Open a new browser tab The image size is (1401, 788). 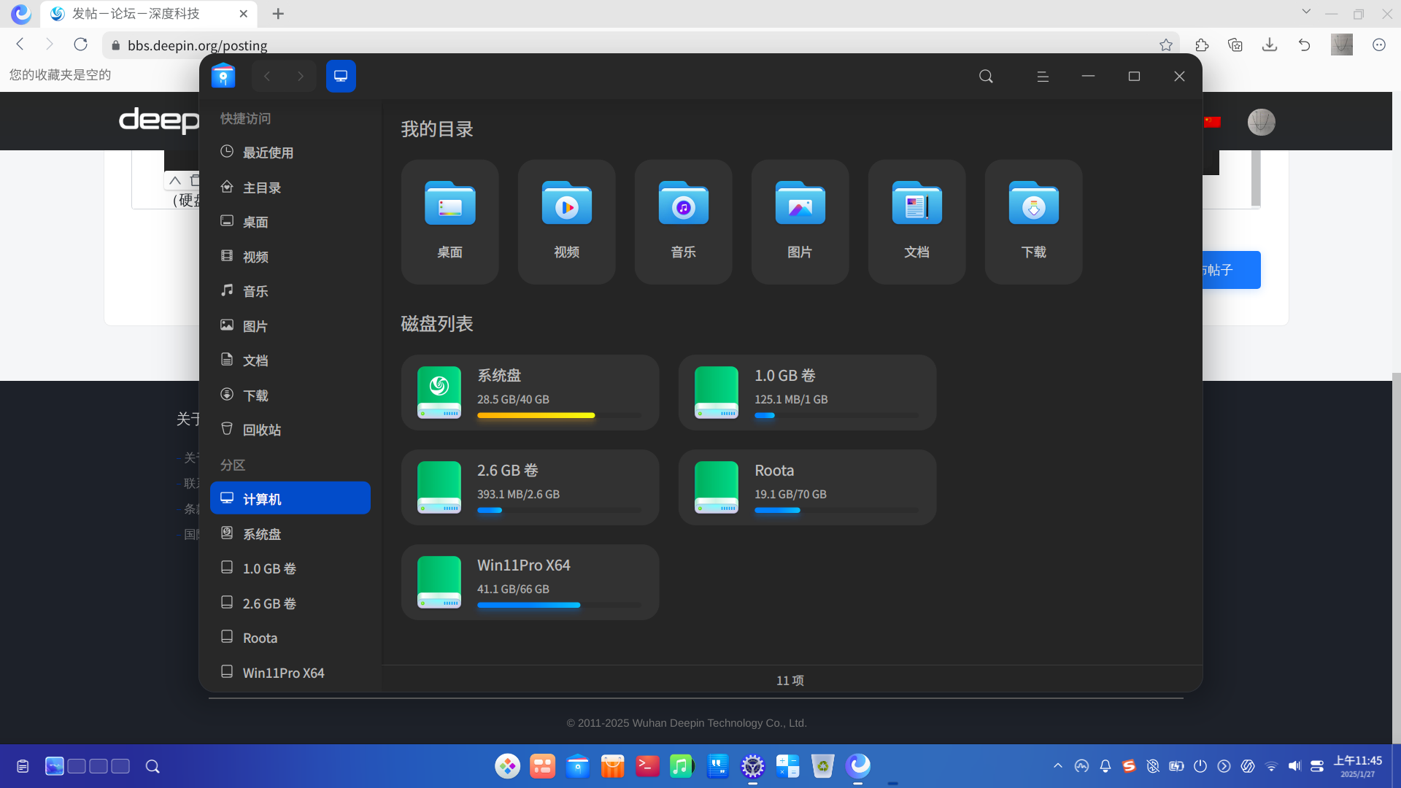pyautogui.click(x=278, y=14)
